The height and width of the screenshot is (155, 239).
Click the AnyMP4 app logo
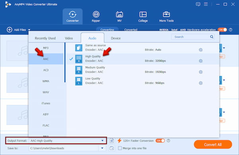pyautogui.click(x=8, y=4)
